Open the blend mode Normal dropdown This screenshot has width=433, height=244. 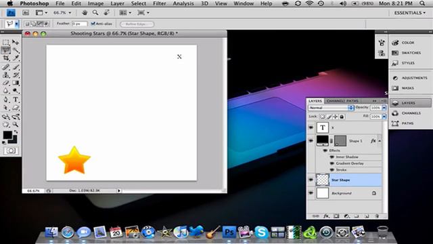click(331, 108)
